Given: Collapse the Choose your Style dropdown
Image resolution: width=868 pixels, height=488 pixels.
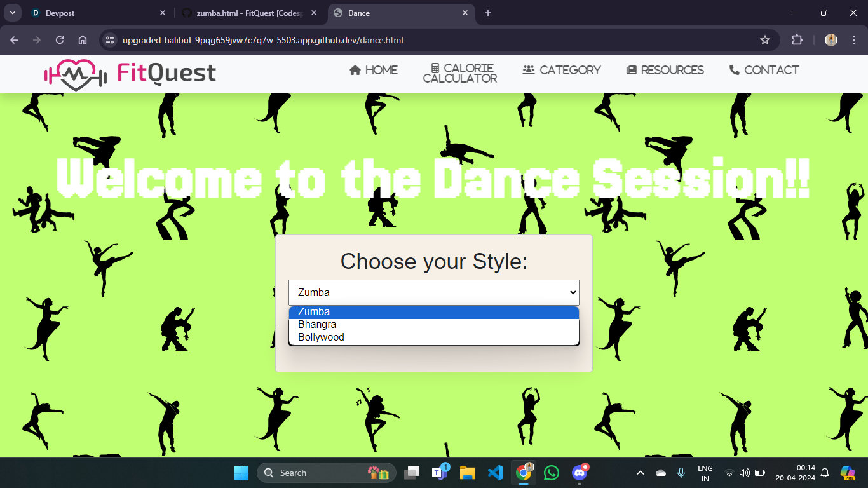Looking at the screenshot, I should tap(434, 292).
